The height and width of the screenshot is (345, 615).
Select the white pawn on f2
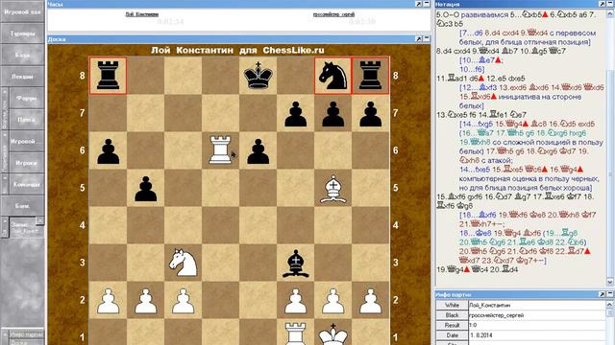[296, 300]
